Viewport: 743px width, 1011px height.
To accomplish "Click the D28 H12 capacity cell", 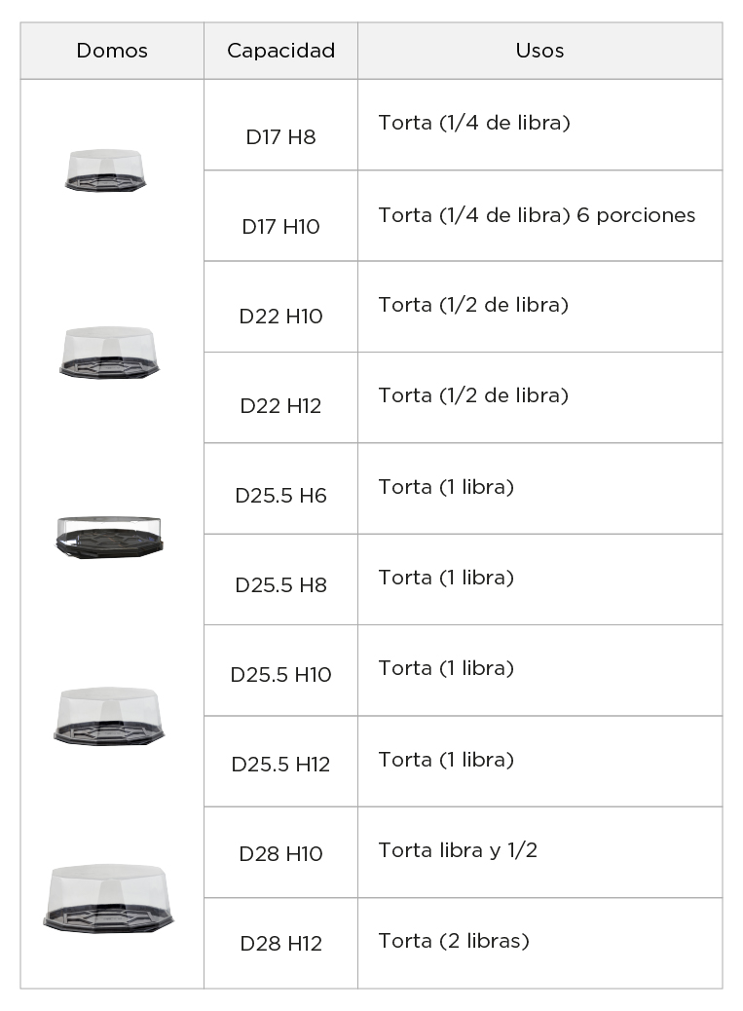I will pyautogui.click(x=281, y=943).
